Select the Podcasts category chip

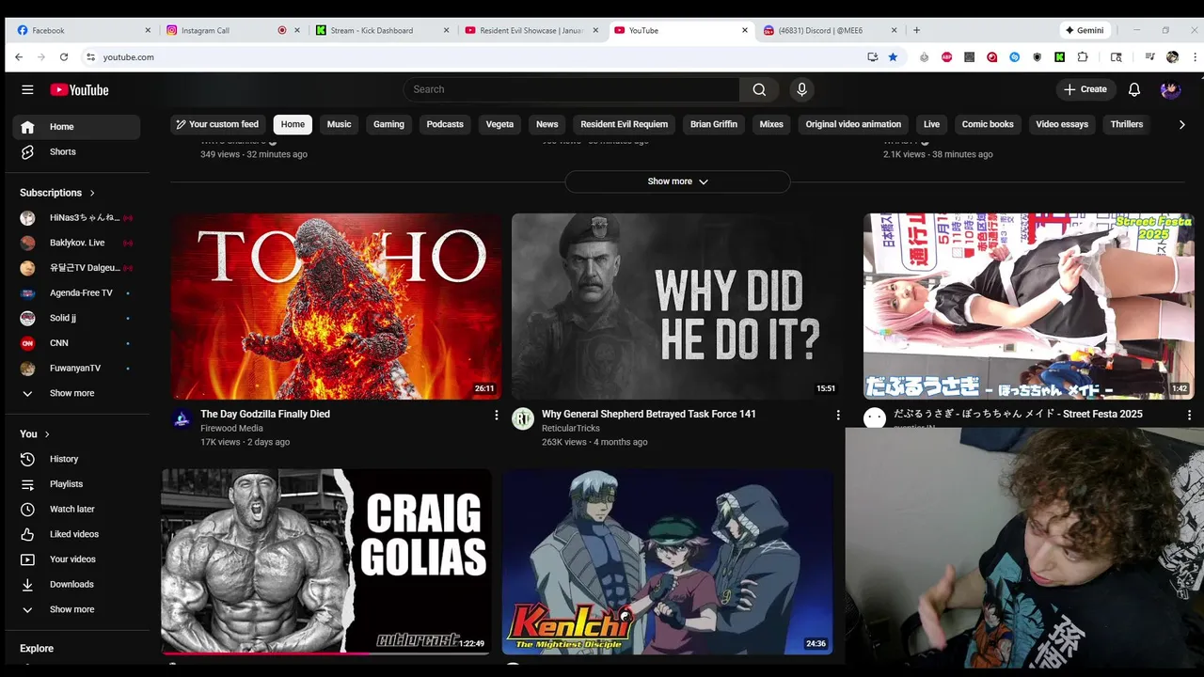445,124
